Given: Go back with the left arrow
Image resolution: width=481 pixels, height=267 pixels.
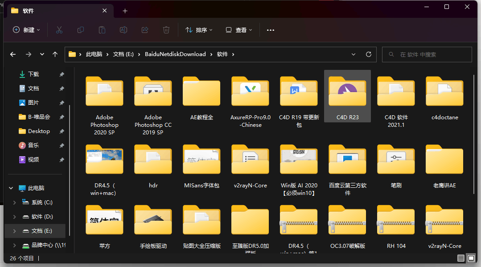Looking at the screenshot, I should [x=13, y=54].
